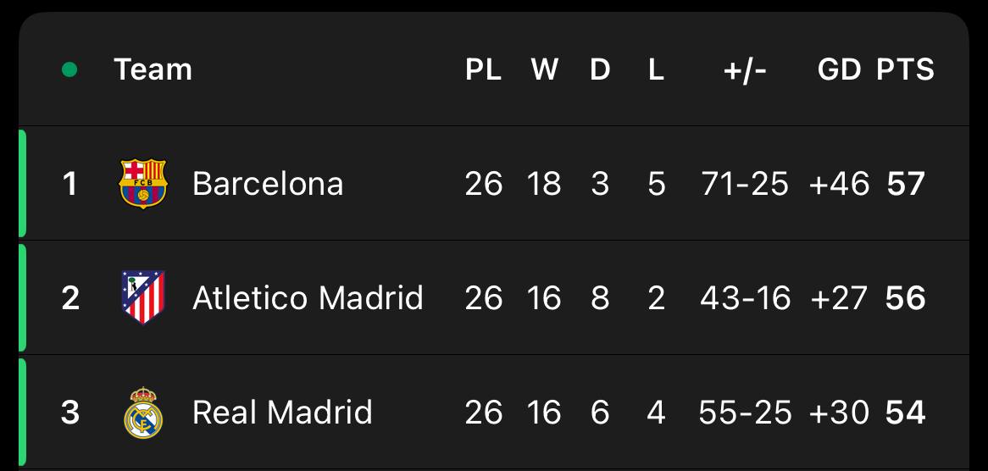Open Real Madrid team page
Image resolution: width=988 pixels, height=471 pixels.
(x=282, y=413)
